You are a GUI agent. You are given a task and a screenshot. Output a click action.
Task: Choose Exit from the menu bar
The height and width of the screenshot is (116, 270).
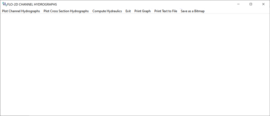128,11
